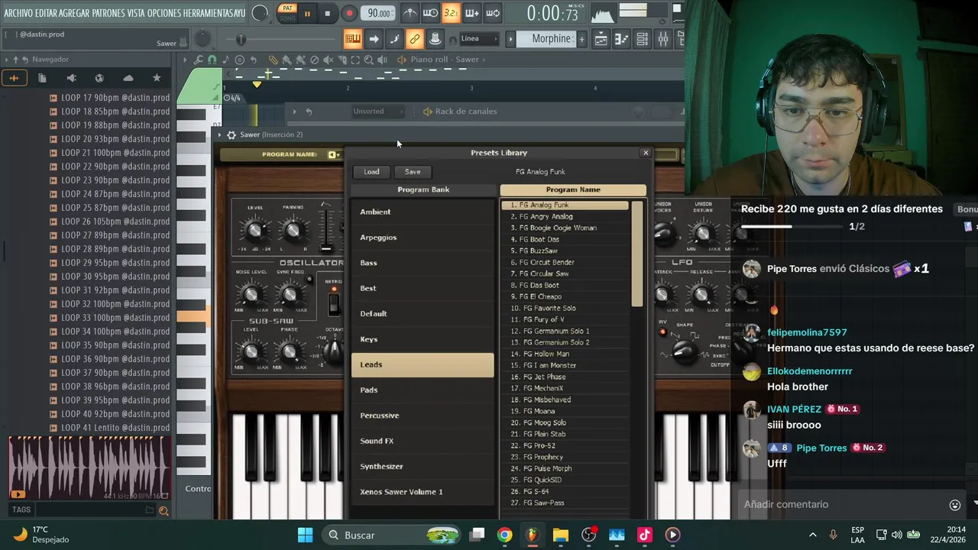Select the zoom magnifier tool in piano roll
978x550 pixels.
(x=368, y=60)
